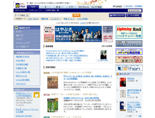Open the DIGITAL e-hon banner
155x118 pixels.
coord(129,68)
